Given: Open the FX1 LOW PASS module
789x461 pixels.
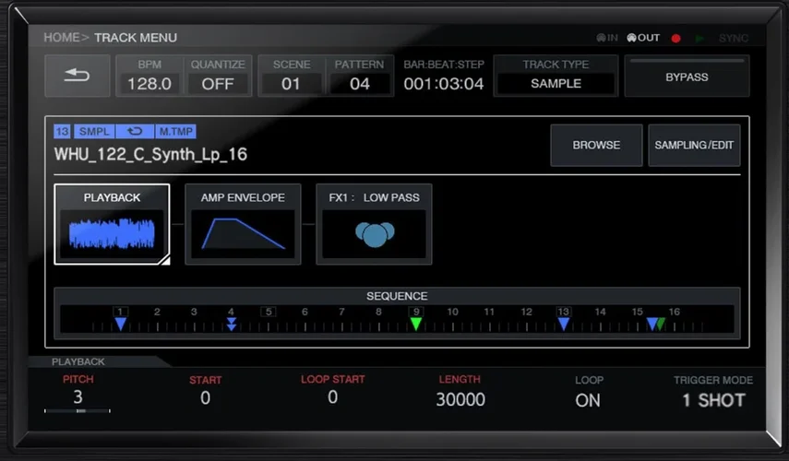Looking at the screenshot, I should coord(374,224).
